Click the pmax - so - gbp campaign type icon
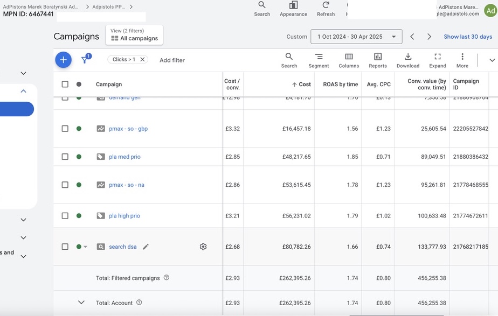Viewport: 498px width, 316px height. pyautogui.click(x=101, y=129)
